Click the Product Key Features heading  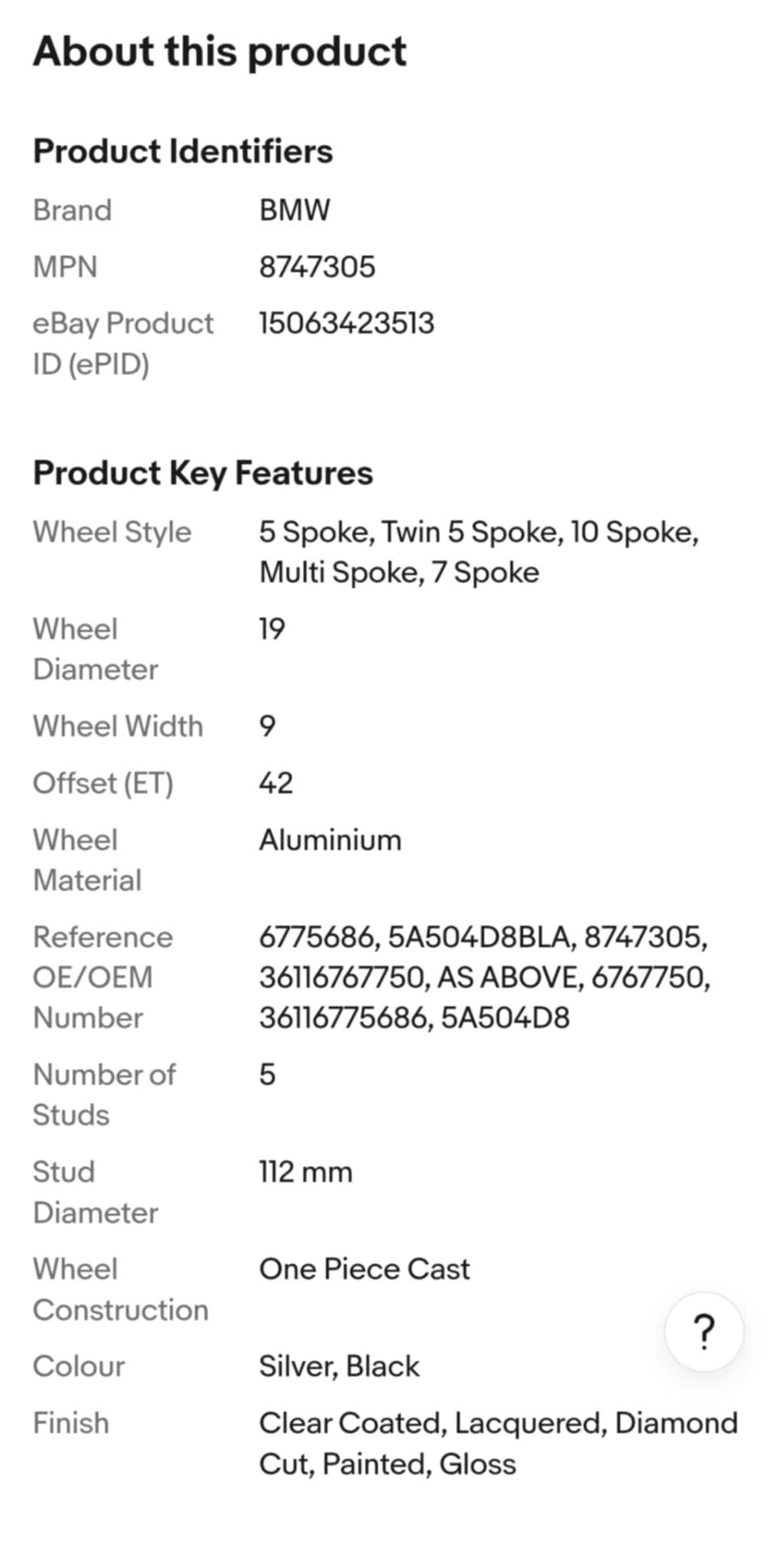(x=202, y=473)
